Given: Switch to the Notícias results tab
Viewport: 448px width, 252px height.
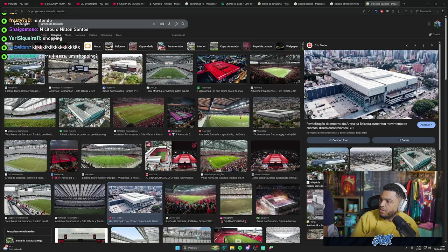Looking at the screenshot, I should coord(80,35).
